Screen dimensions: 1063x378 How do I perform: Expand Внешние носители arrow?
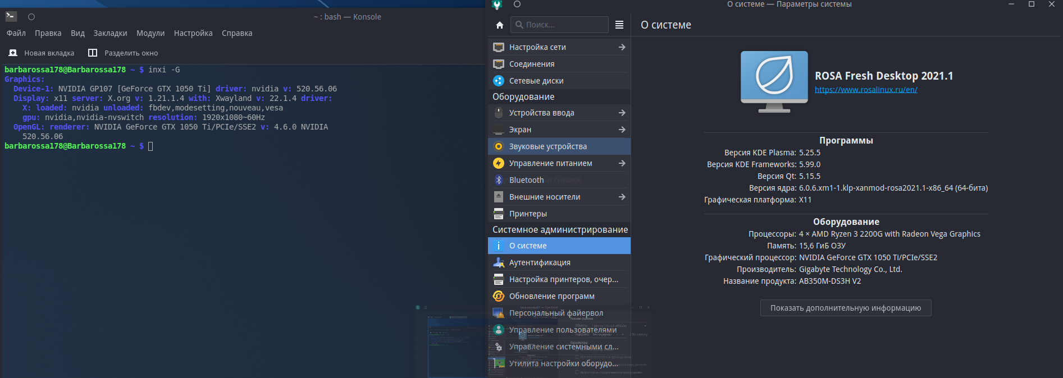(x=622, y=197)
